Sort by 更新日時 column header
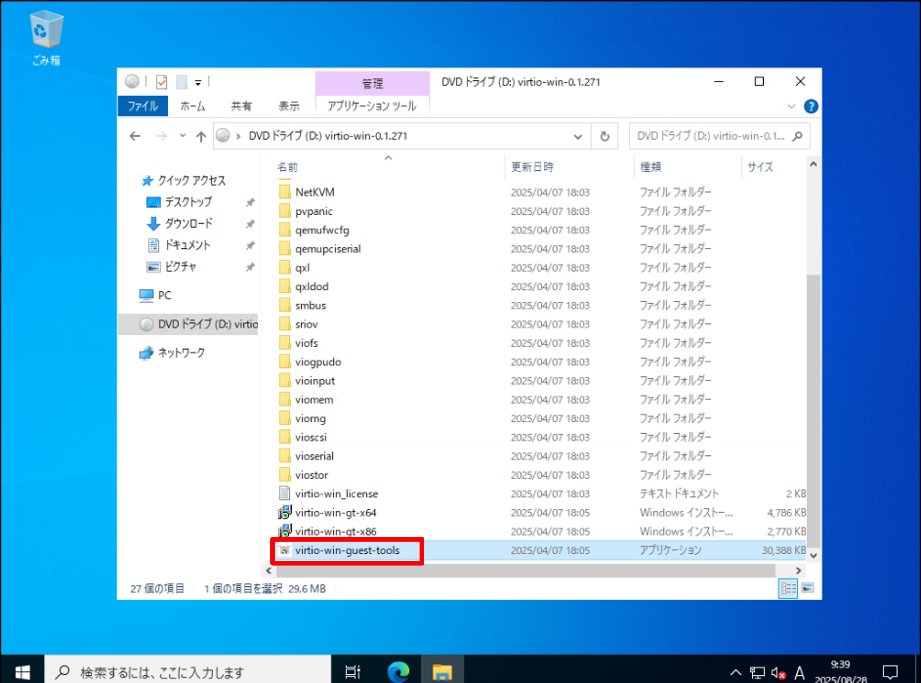 pos(532,167)
